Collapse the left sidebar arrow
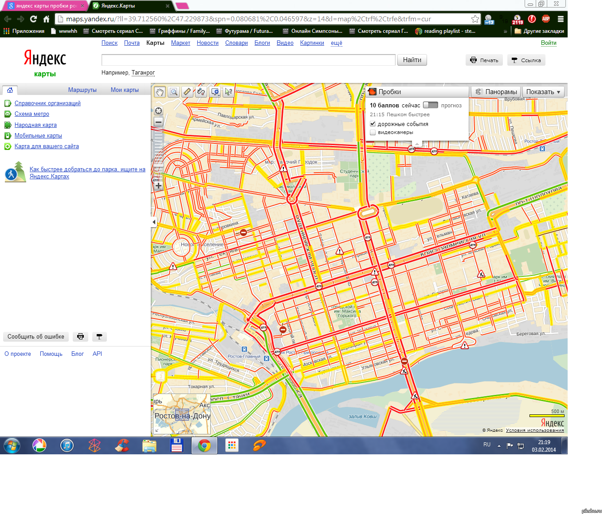This screenshot has height=516, width=604. click(154, 222)
